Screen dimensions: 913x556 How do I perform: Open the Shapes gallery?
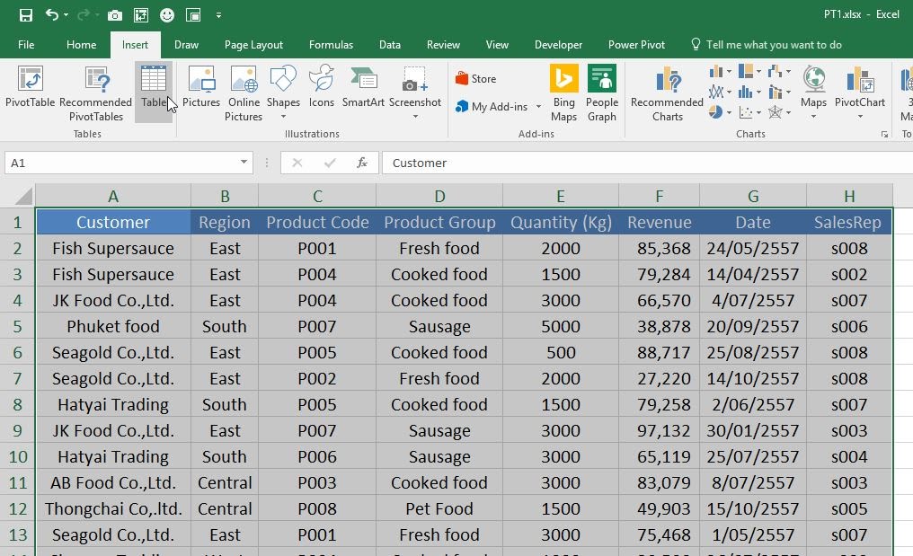tap(283, 92)
